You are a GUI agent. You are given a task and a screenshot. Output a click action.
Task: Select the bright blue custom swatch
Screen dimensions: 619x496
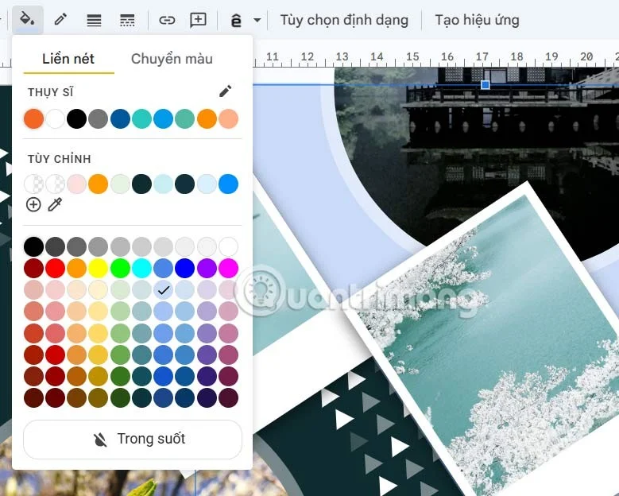point(228,184)
